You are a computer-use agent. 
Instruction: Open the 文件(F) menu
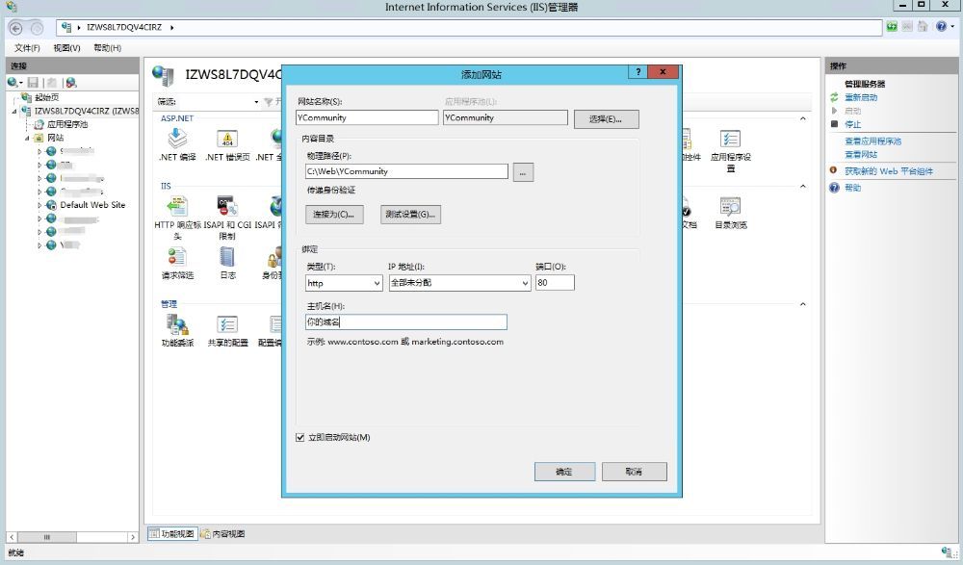click(27, 48)
